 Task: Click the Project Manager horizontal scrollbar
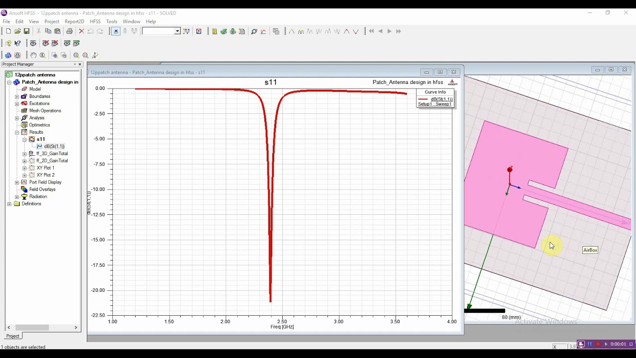coord(42,327)
